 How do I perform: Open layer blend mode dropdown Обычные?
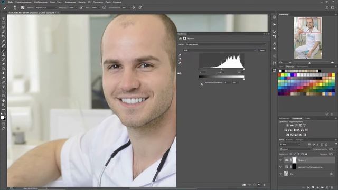[x=295, y=149]
